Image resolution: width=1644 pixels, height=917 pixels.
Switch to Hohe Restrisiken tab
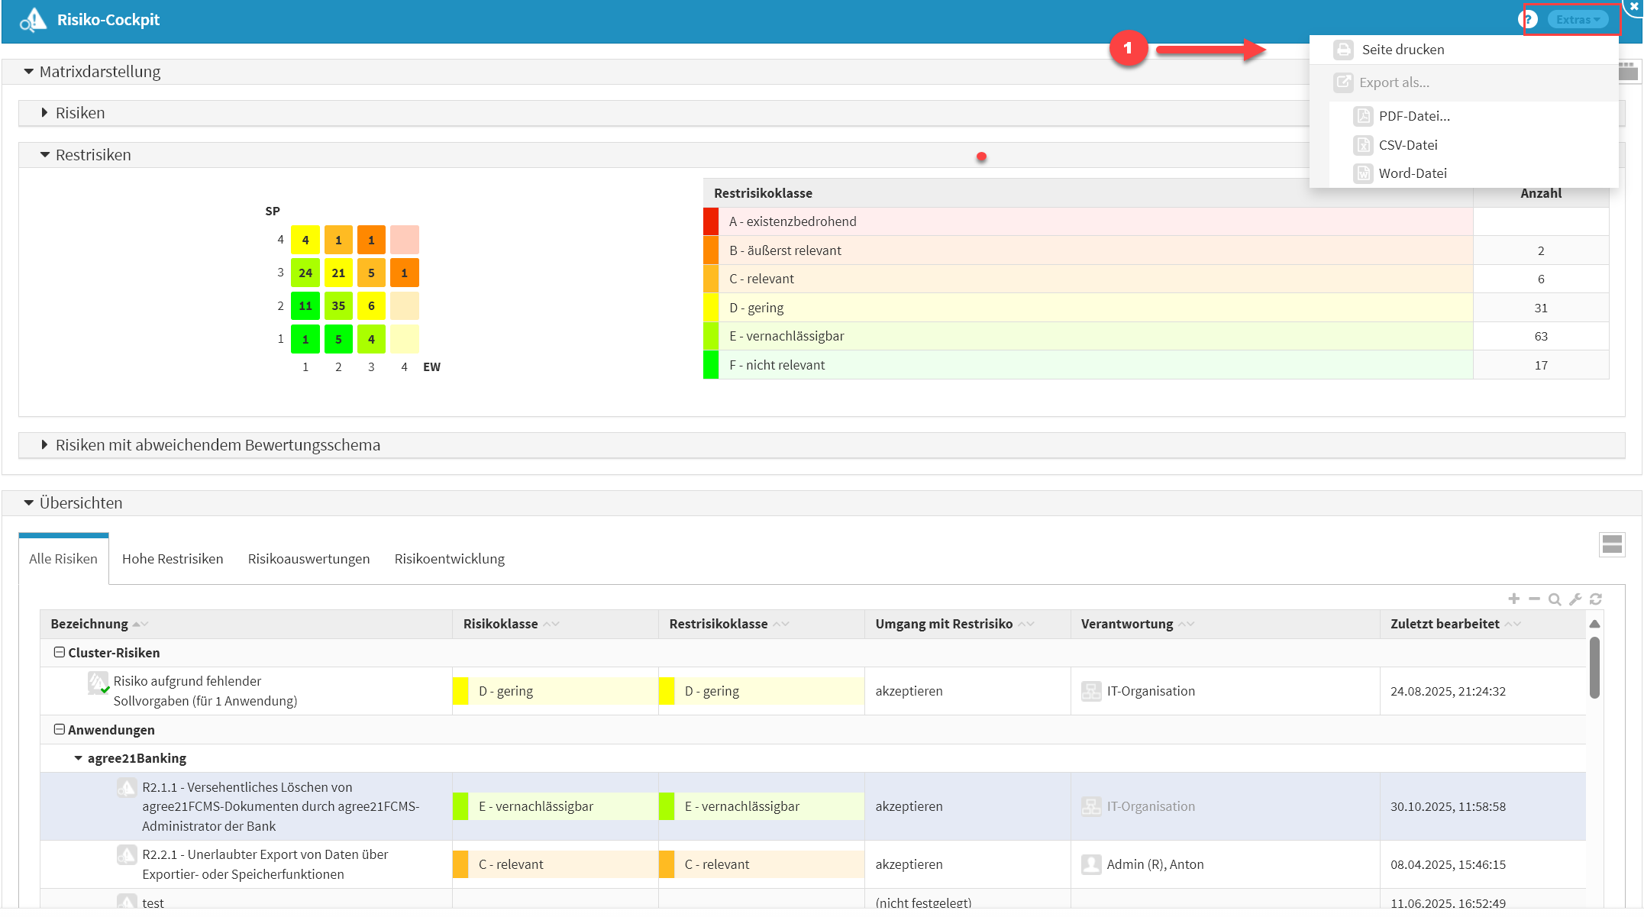coord(173,559)
